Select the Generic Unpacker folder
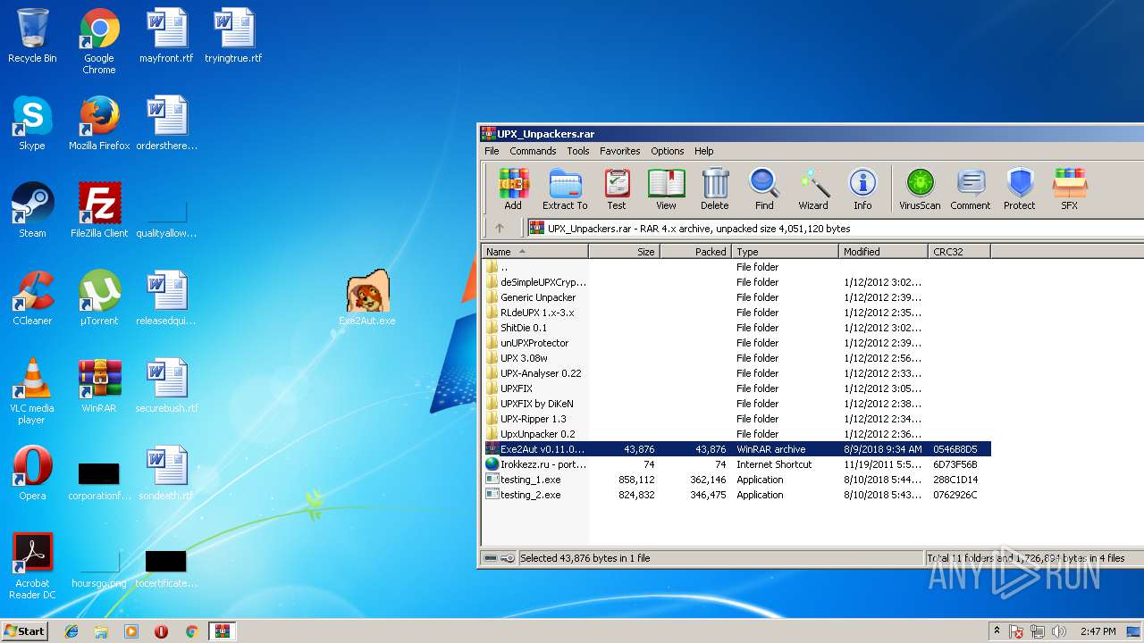 pyautogui.click(x=736, y=297)
